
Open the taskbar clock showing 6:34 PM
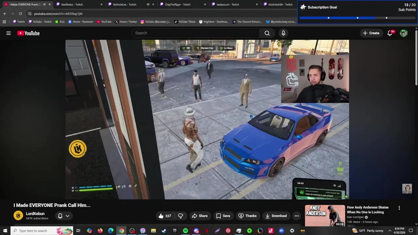point(399,231)
